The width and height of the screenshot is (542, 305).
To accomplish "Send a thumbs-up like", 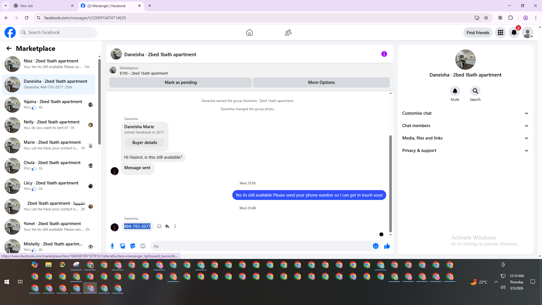I will coord(387,246).
